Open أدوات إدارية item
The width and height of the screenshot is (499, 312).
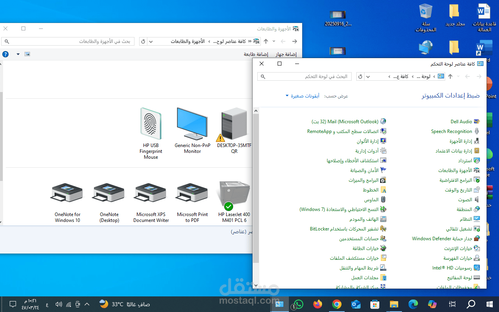(x=371, y=151)
